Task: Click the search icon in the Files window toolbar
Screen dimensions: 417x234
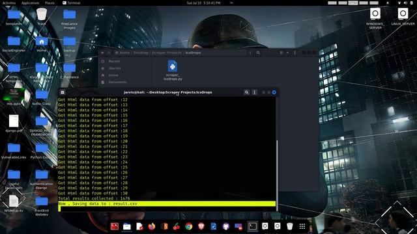Action: (258, 53)
